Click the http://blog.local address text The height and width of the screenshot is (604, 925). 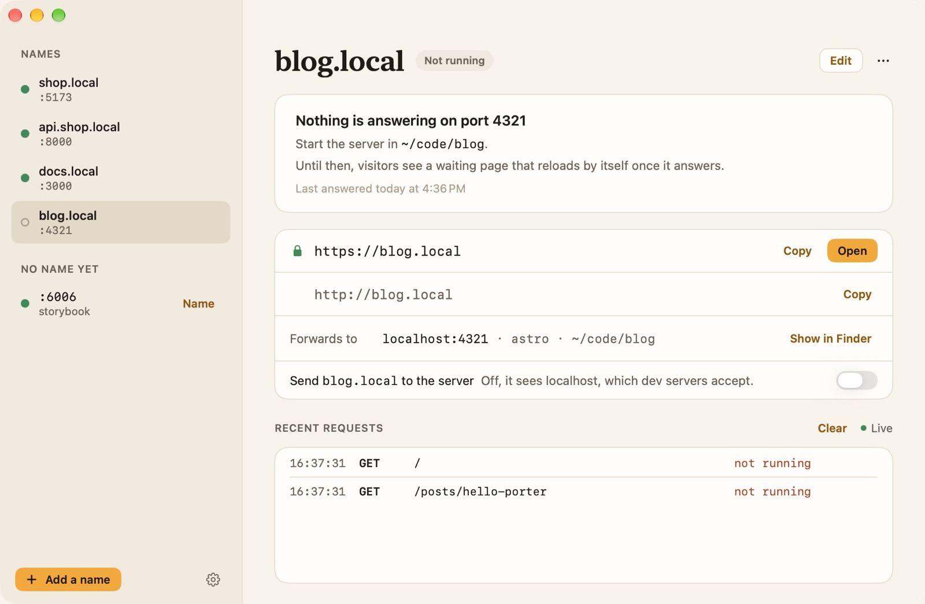[383, 295]
